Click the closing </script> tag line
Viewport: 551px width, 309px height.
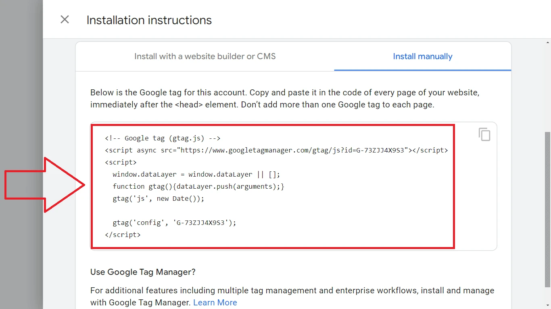123,235
